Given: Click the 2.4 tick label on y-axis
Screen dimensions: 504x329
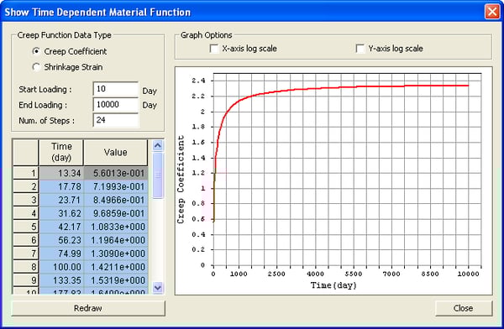Looking at the screenshot, I should pos(198,81).
